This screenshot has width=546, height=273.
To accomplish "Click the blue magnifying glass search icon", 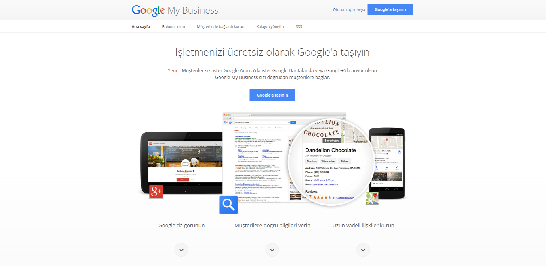I will coord(229,205).
